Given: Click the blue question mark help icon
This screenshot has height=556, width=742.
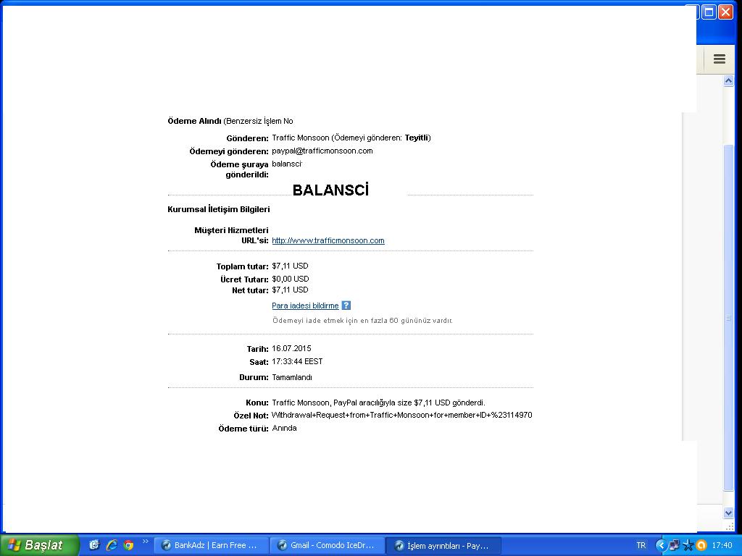Looking at the screenshot, I should pos(346,306).
